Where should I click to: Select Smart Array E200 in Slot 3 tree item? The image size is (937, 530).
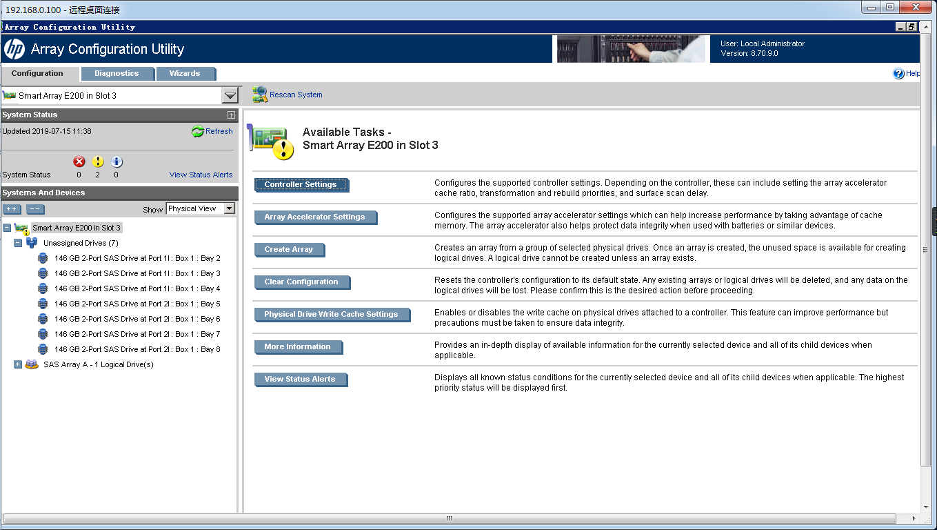pyautogui.click(x=77, y=228)
